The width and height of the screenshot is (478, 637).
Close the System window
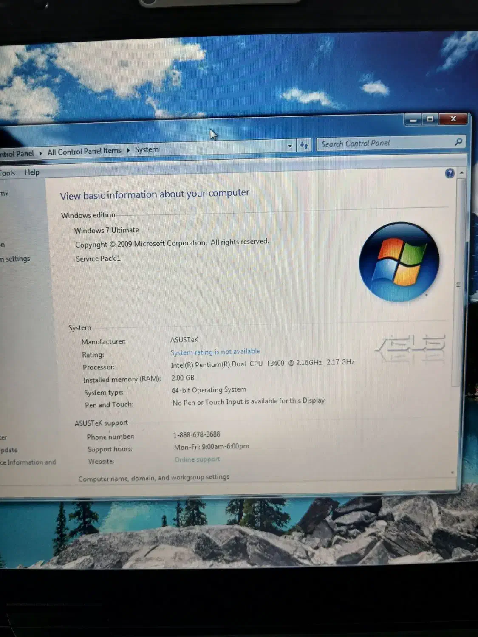point(453,118)
